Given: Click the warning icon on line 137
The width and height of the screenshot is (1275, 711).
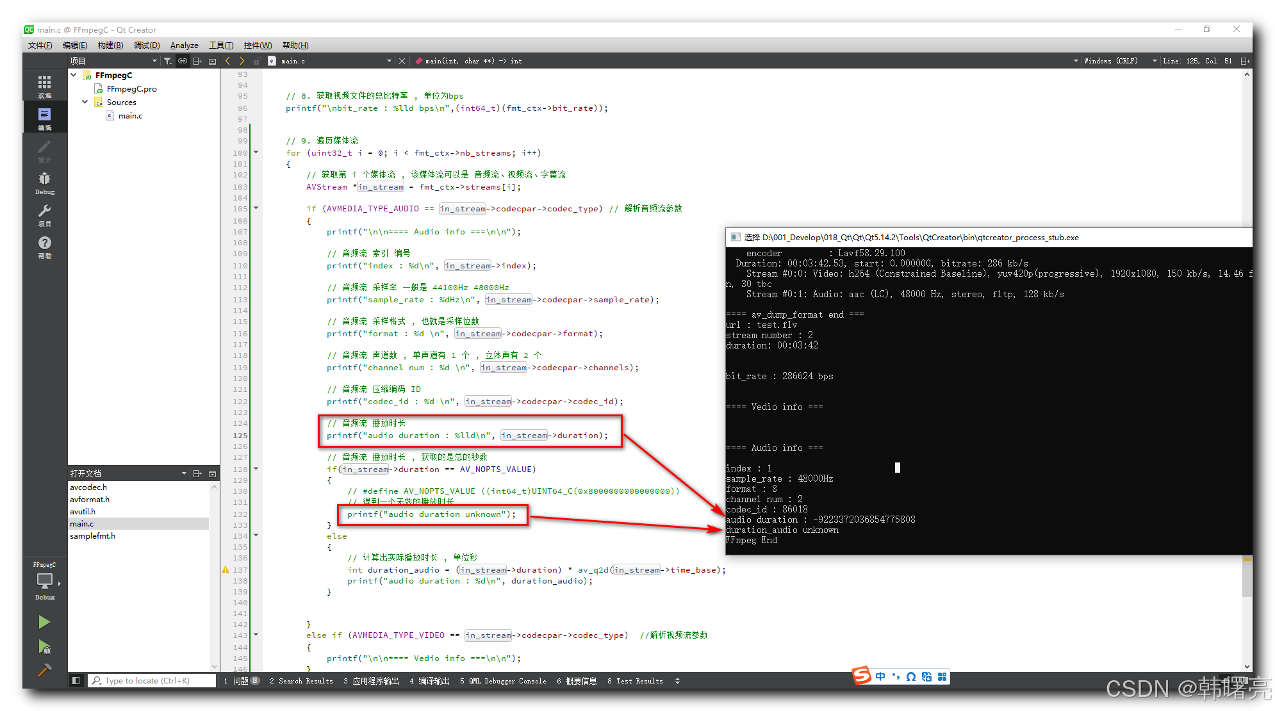Looking at the screenshot, I should pos(226,569).
